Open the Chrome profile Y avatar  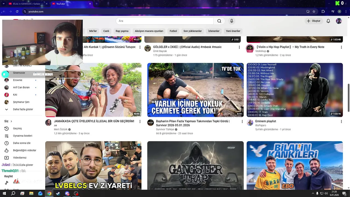[x=339, y=11]
